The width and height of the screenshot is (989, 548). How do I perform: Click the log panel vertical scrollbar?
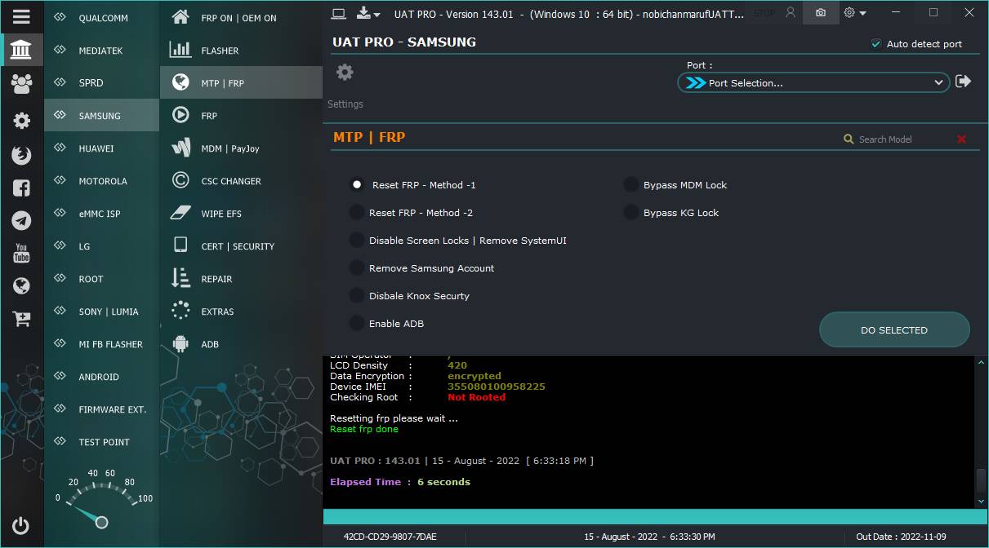[981, 431]
